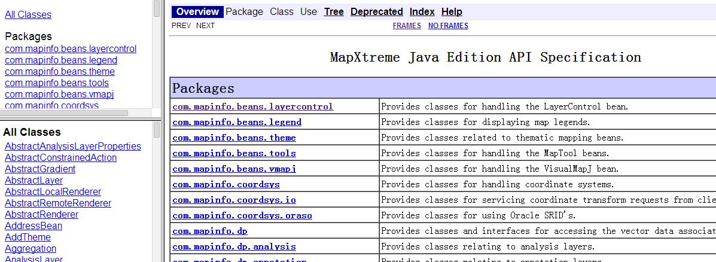Click the MapXtreme Java Edition API Specification title
The height and width of the screenshot is (262, 716).
tap(485, 57)
